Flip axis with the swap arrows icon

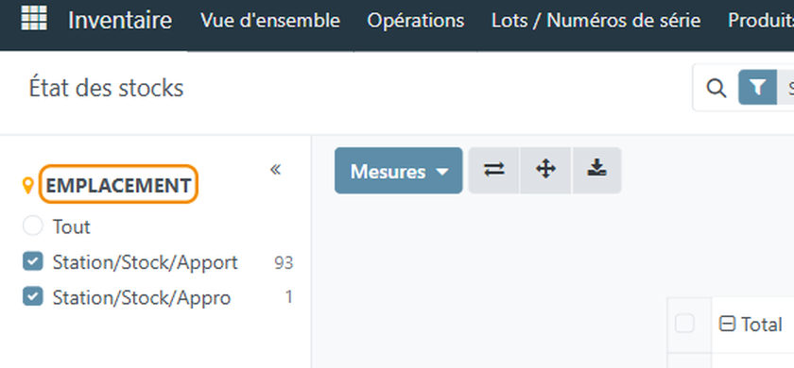[x=494, y=171]
